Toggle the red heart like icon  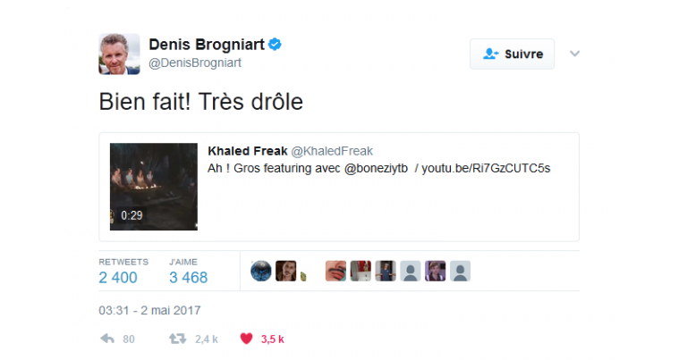tap(246, 339)
